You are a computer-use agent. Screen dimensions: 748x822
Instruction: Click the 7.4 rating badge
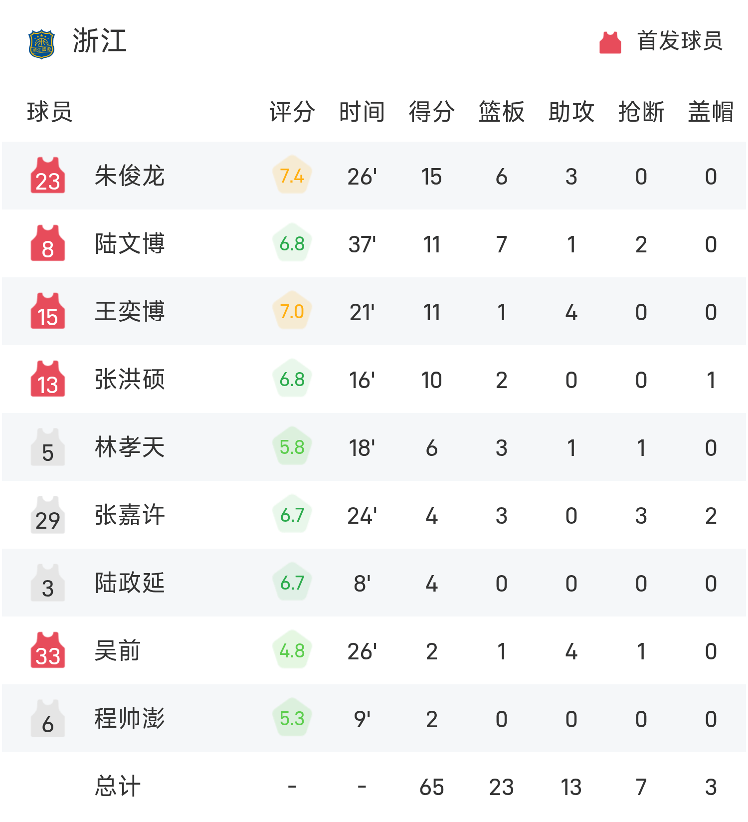[292, 176]
